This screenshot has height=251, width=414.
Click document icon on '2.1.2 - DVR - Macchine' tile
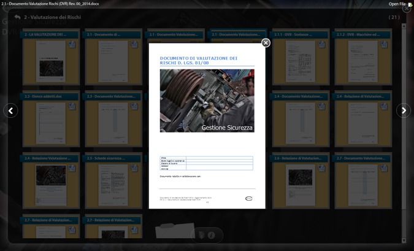384,45
